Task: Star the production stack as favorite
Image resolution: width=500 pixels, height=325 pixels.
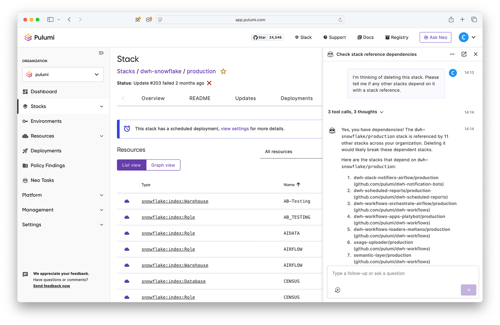Action: point(223,72)
